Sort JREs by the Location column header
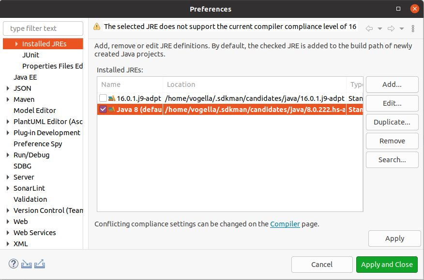424x280 pixels. (x=181, y=84)
